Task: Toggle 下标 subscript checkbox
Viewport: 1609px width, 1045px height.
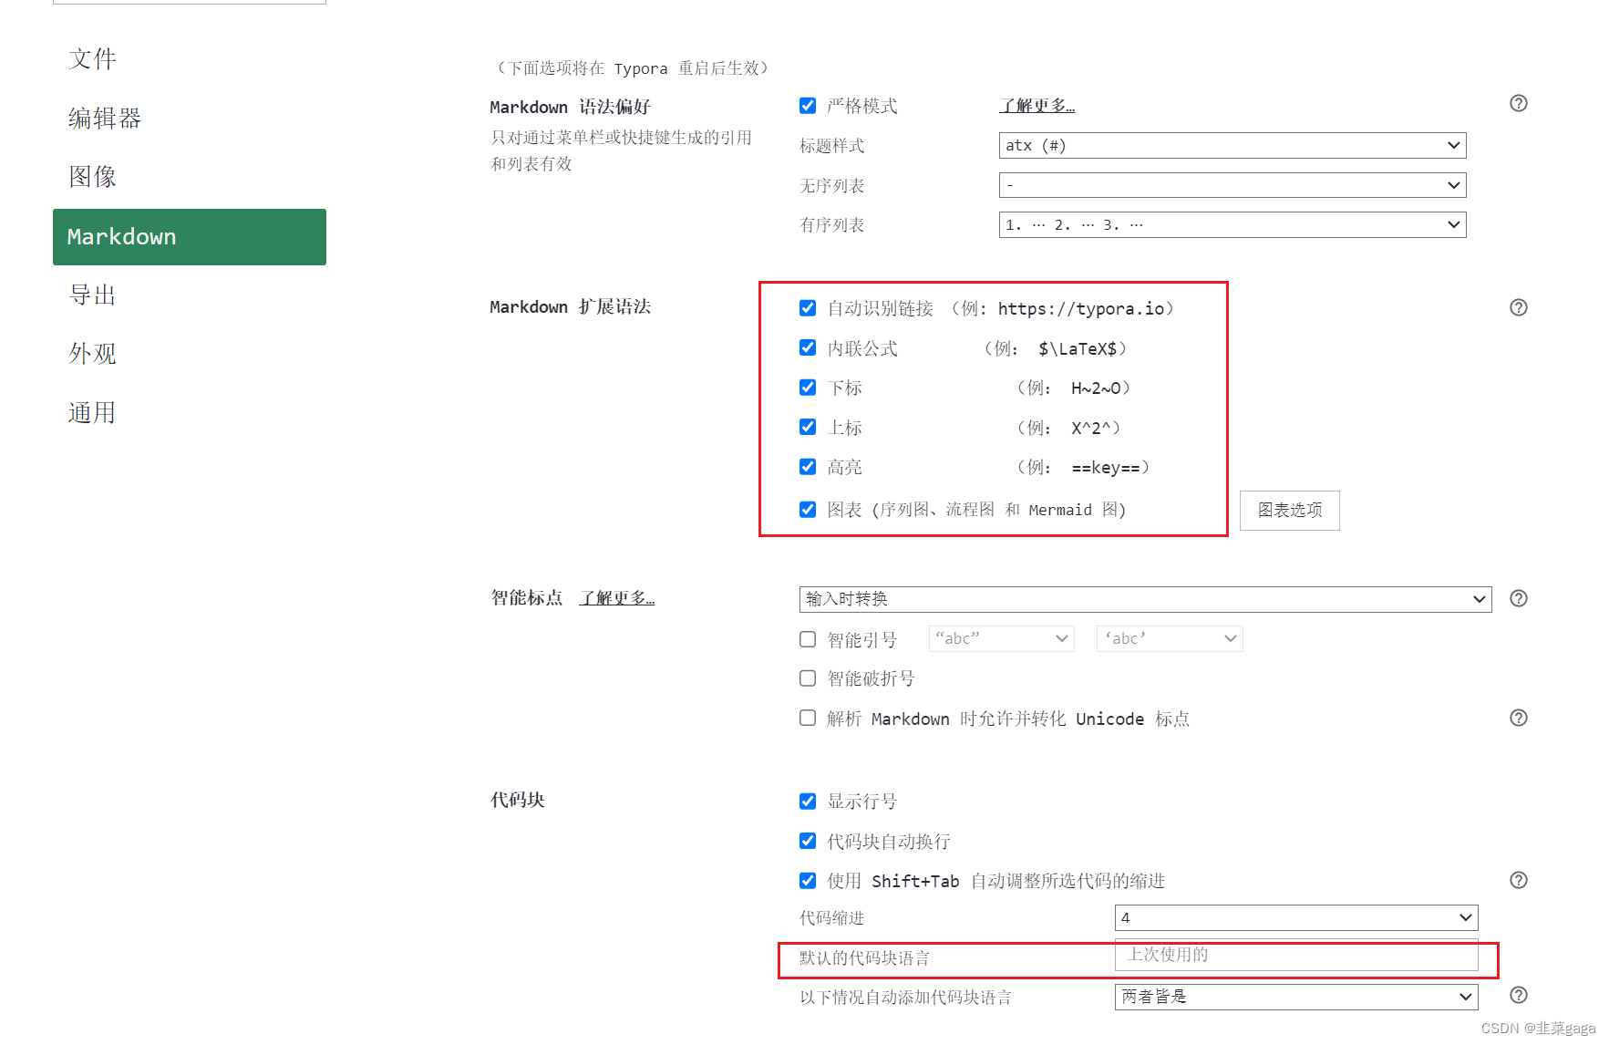Action: tap(808, 388)
